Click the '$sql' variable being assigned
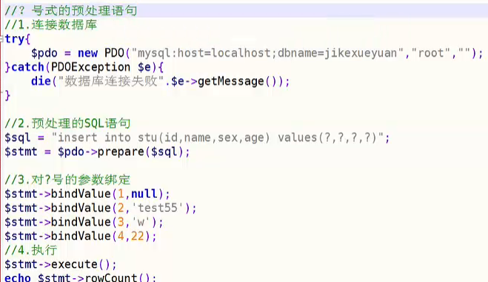The image size is (488, 282). tap(18, 138)
